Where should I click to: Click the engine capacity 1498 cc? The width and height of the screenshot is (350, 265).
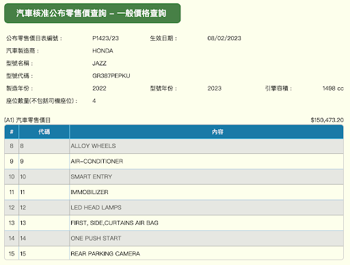coord(333,88)
